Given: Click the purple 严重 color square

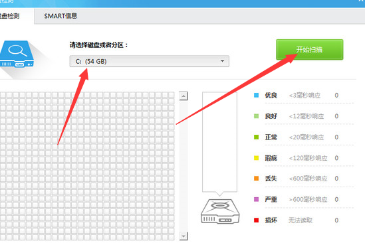Looking at the screenshot, I should point(256,199).
